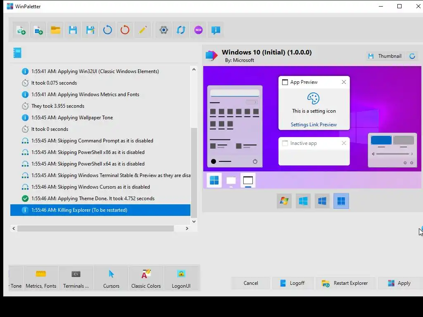
Task: Click the horizontal scrollbar thumb under log
Action: [95, 228]
